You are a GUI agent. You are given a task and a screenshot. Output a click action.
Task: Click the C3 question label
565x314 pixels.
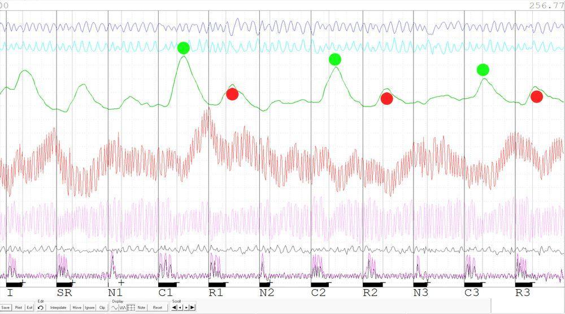tap(472, 293)
